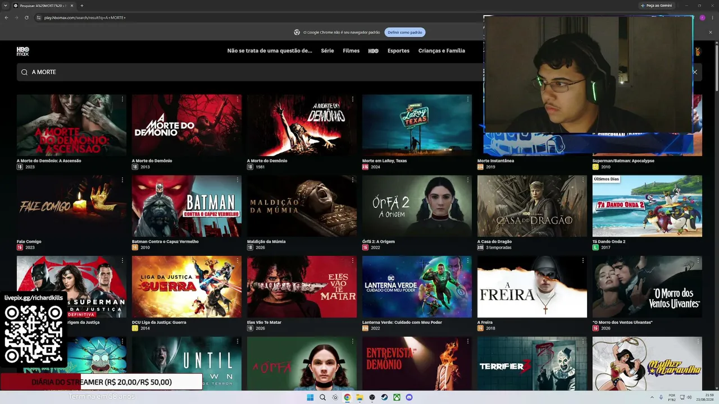Click Maldição da Múmia title link
The width and height of the screenshot is (719, 404).
[x=266, y=241]
